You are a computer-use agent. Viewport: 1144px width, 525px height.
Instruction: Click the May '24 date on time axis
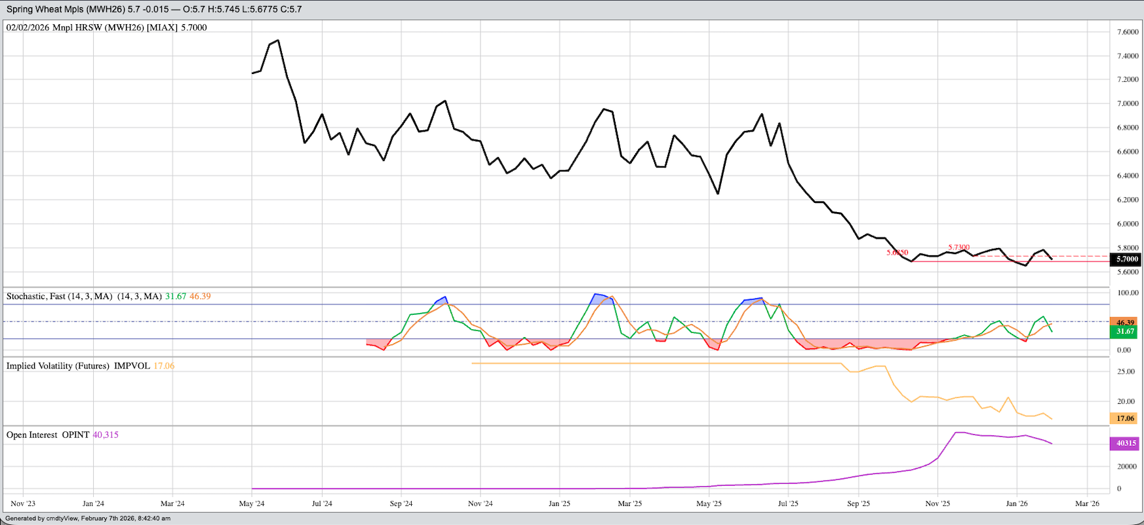point(252,503)
